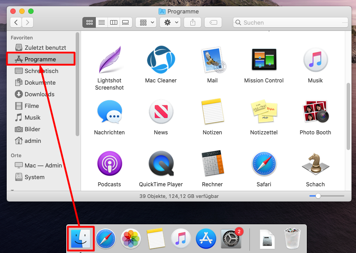356x253 pixels.
Task: Open Photo Booth application
Action: point(315,111)
